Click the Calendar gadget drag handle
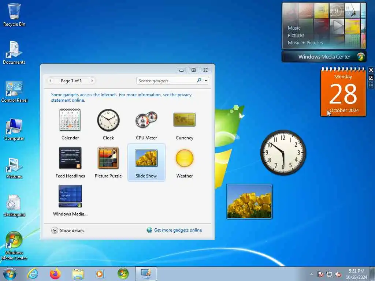Viewport: 375px width, 281px height. tap(371, 85)
